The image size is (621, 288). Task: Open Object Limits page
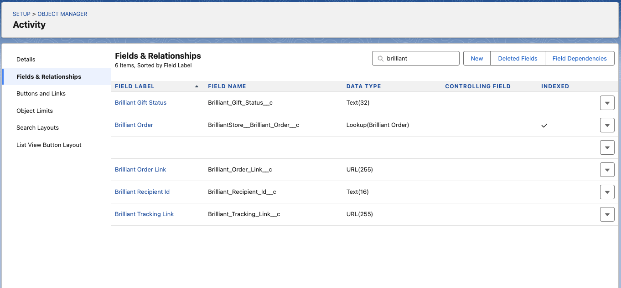click(x=35, y=111)
